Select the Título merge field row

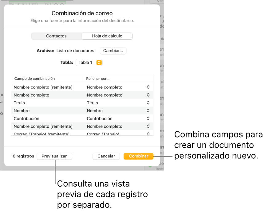tap(82, 103)
